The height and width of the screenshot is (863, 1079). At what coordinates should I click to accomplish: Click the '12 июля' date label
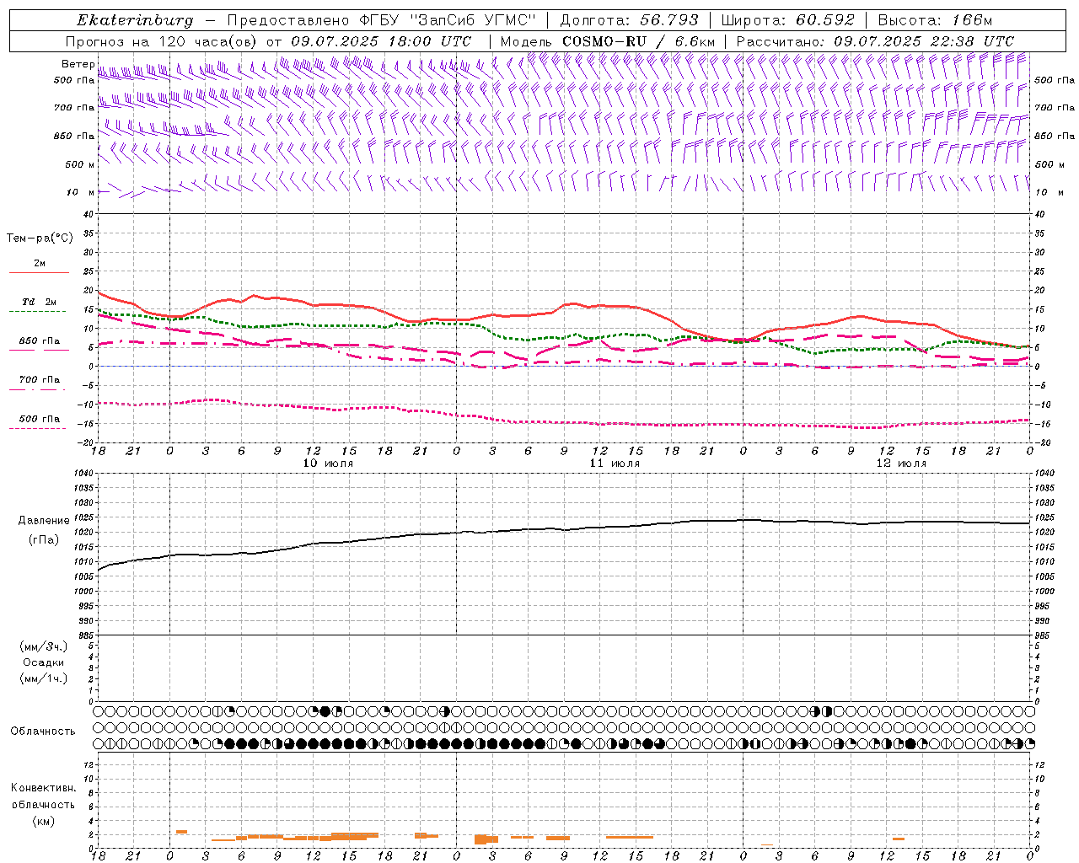901,464
